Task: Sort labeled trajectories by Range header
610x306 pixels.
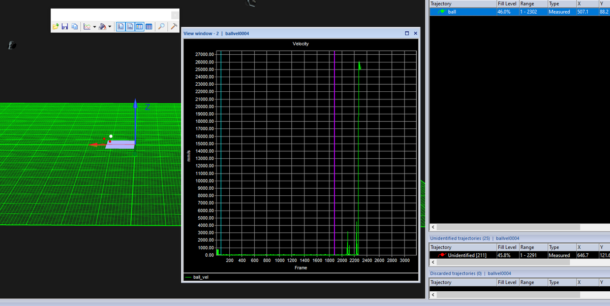Action: click(x=533, y=4)
